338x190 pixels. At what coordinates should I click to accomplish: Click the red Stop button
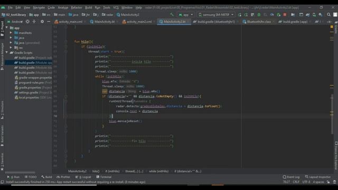click(285, 15)
